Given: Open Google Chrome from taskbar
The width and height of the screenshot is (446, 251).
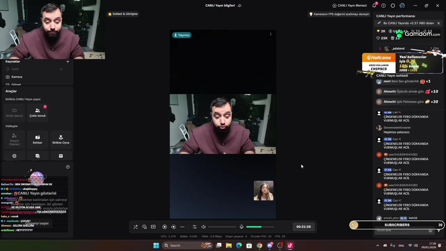Looking at the screenshot, I should [259, 245].
